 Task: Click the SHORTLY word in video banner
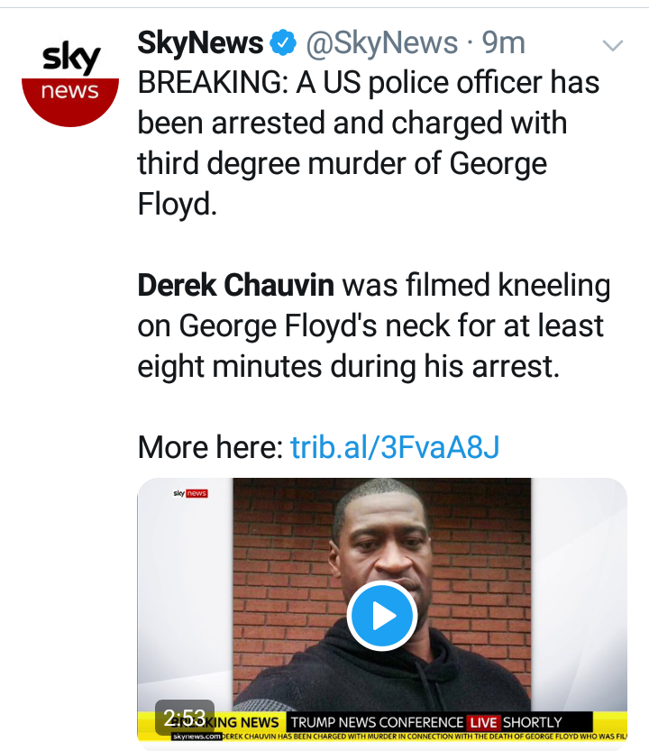(533, 722)
